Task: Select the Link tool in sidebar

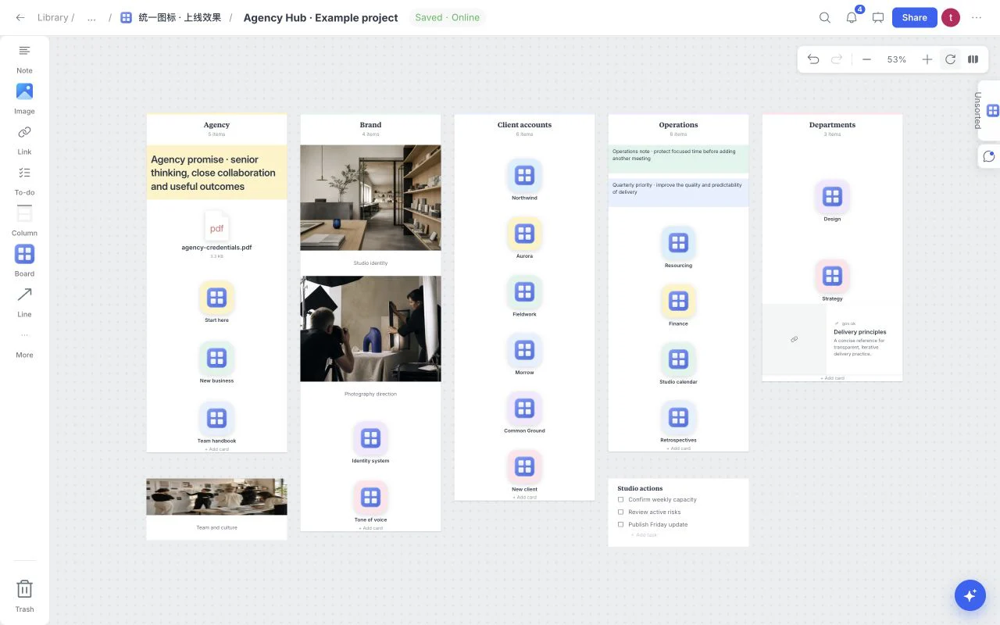Action: (x=24, y=140)
